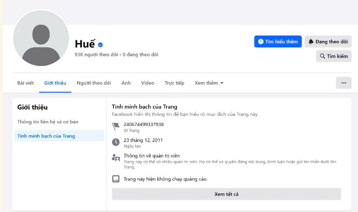Click the clock icon next to creation date
This screenshot has height=212, width=358.
point(116,142)
